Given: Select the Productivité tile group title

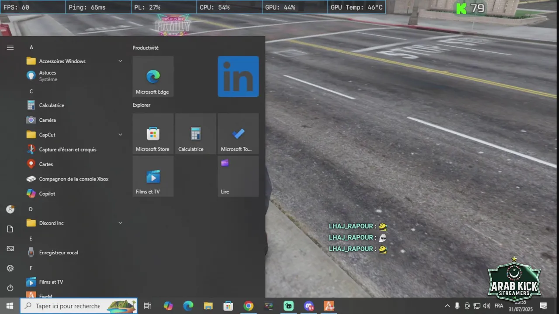Looking at the screenshot, I should [x=145, y=48].
